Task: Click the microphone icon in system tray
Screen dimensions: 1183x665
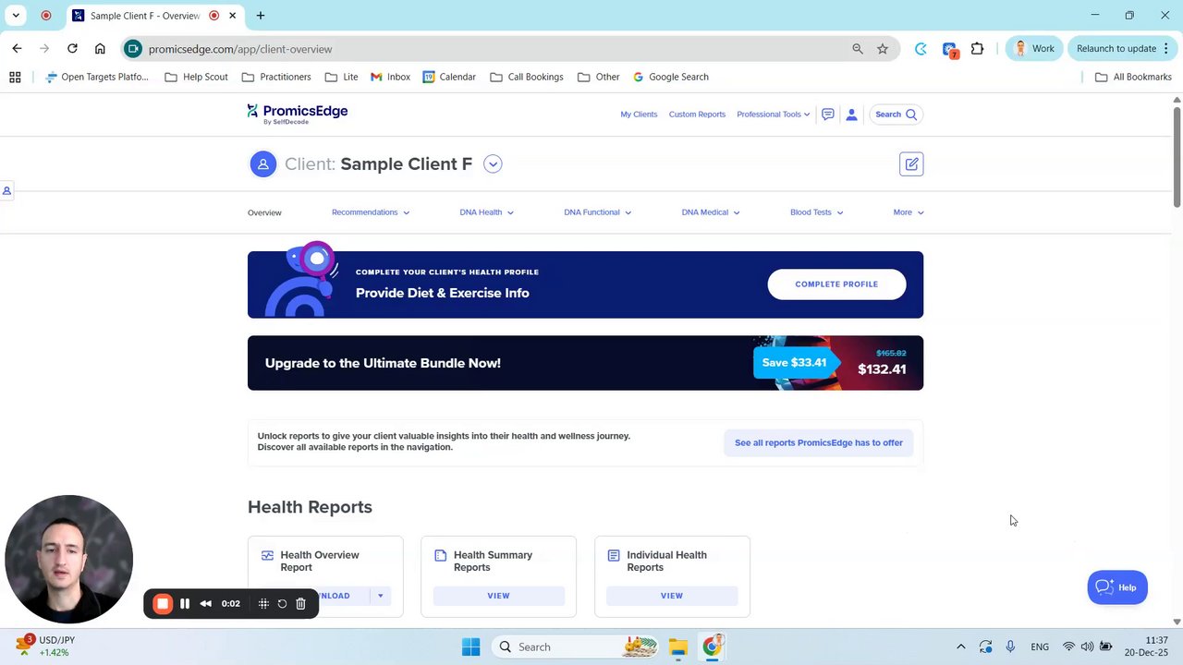Action: [x=1010, y=647]
